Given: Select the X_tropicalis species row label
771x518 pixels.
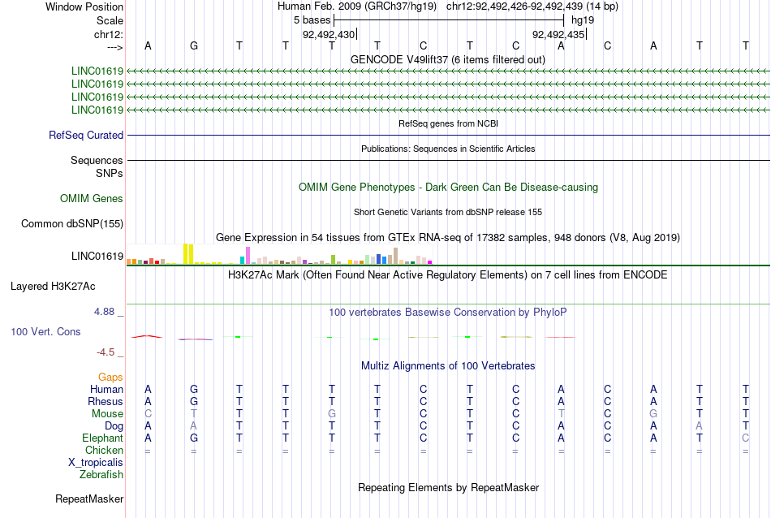Looking at the screenshot, I should tap(96, 463).
